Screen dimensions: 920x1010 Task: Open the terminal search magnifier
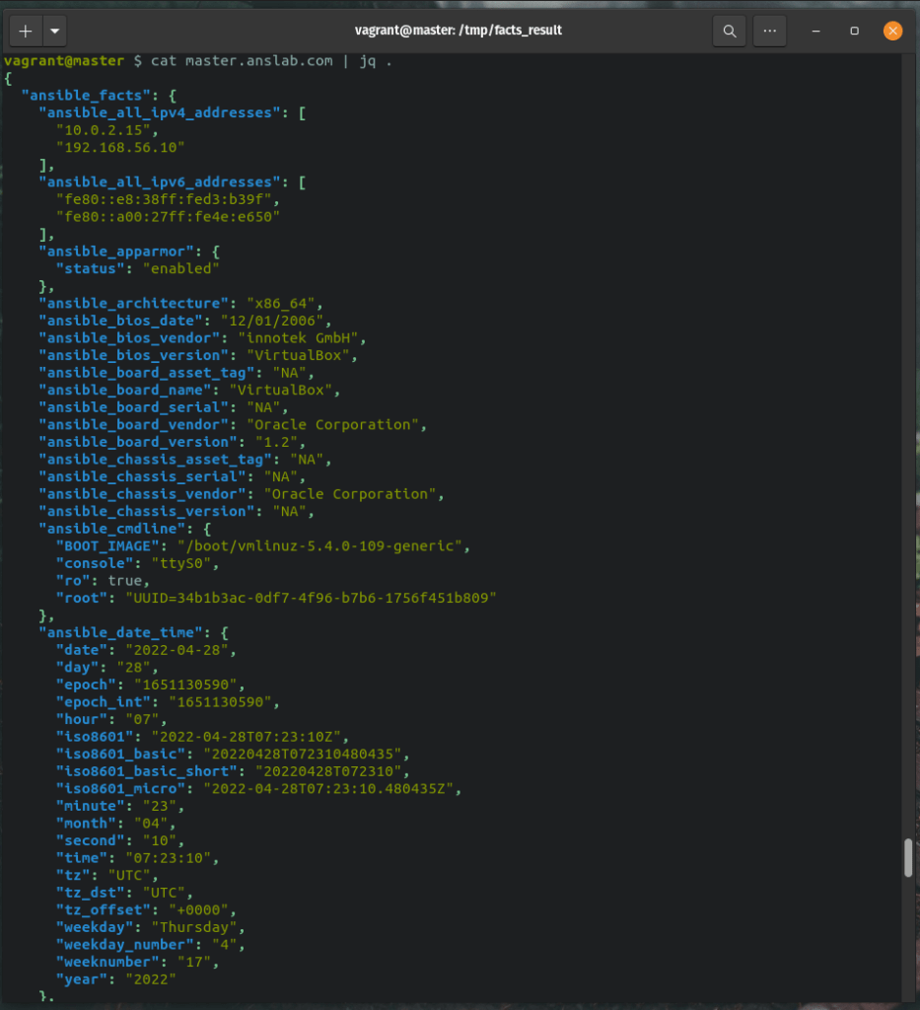(x=730, y=31)
